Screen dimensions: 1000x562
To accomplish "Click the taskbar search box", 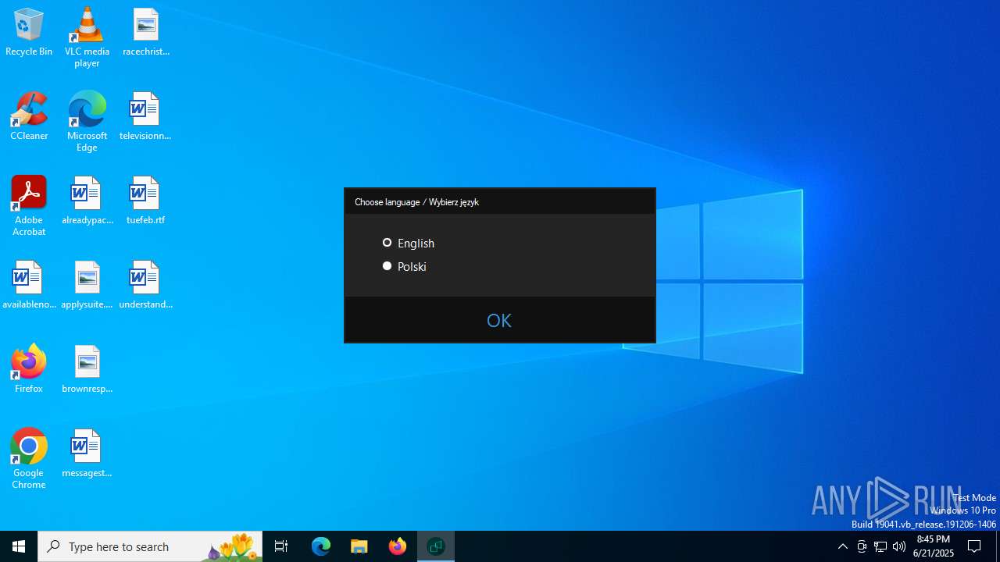I will 150,546.
